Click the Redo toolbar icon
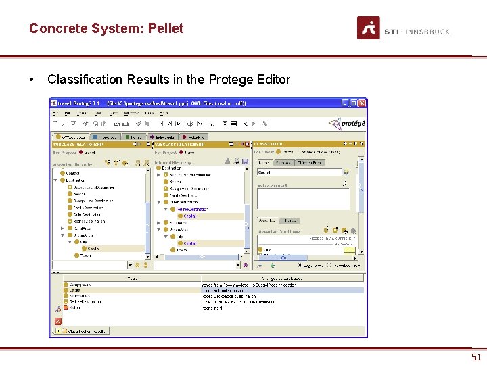The width and height of the screenshot is (487, 365). (147, 124)
